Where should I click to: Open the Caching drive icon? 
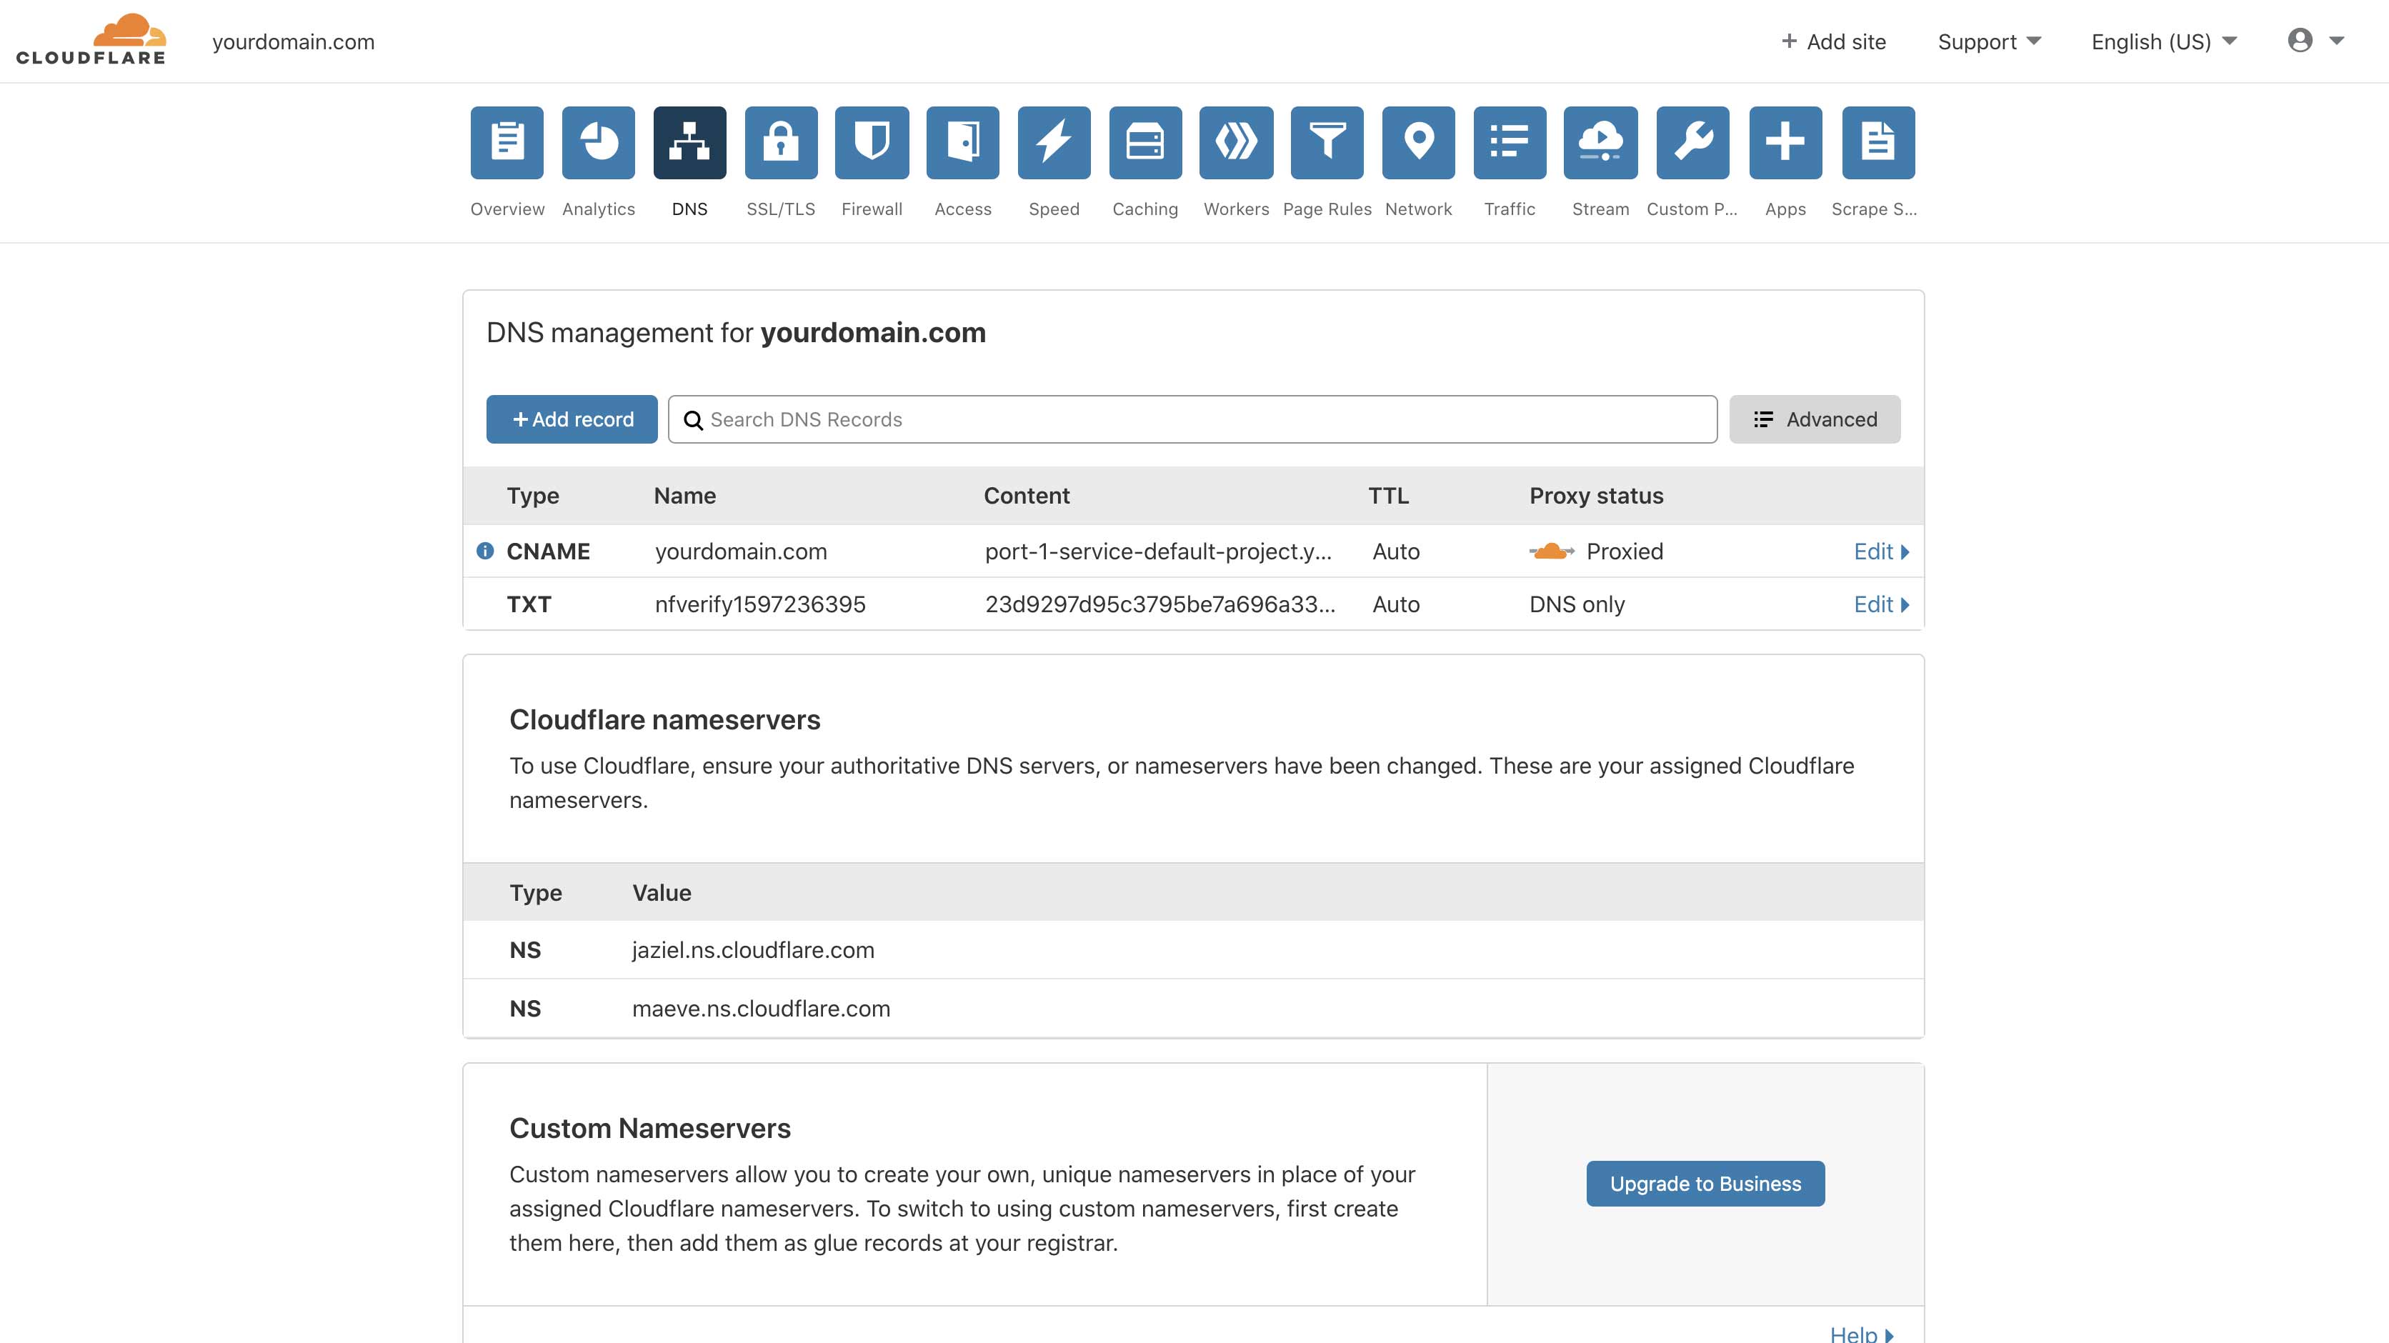pos(1145,143)
